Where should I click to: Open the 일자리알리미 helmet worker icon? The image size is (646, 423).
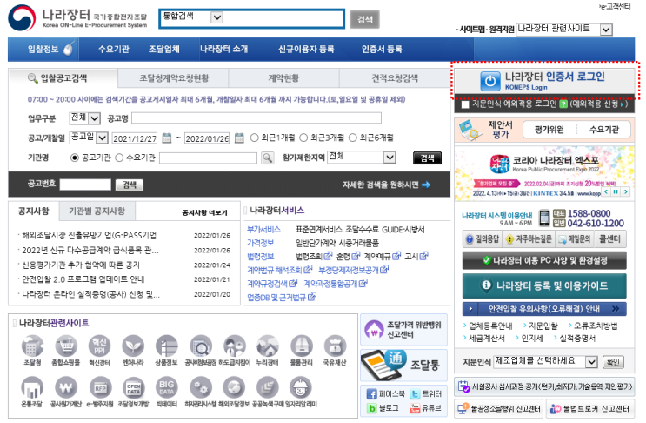coord(301,387)
